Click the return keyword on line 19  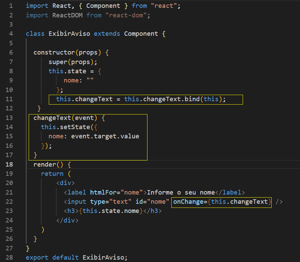[52, 174]
